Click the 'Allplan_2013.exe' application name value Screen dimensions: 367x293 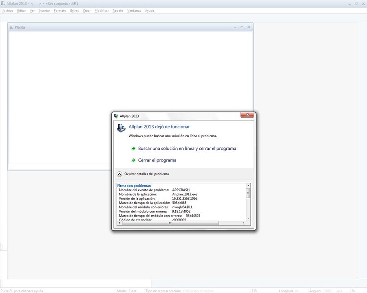(185, 194)
